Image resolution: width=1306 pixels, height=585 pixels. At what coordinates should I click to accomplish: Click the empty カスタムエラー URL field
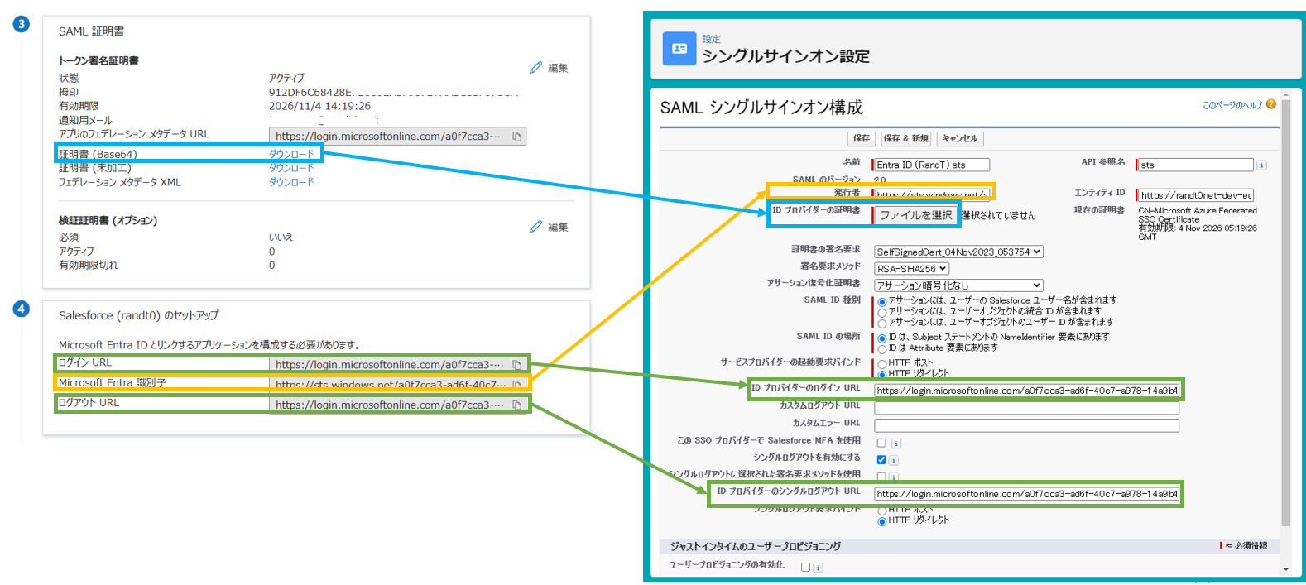[x=1026, y=425]
